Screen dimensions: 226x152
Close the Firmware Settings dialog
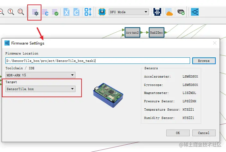click(215, 43)
